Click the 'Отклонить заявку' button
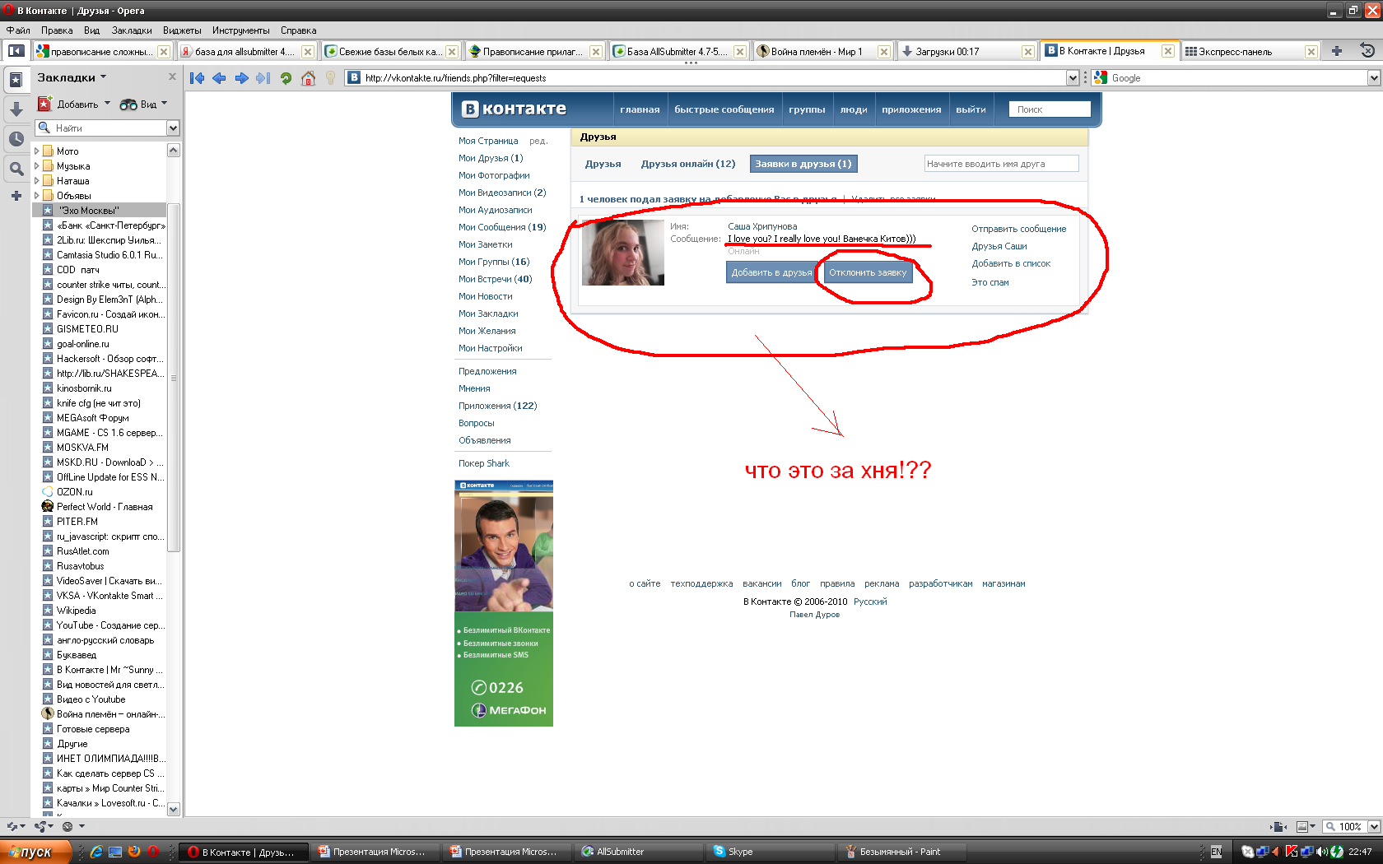This screenshot has height=864, width=1383. (868, 272)
